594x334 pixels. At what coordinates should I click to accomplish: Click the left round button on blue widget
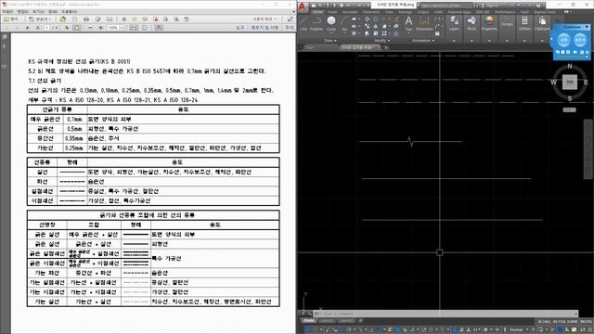click(563, 39)
